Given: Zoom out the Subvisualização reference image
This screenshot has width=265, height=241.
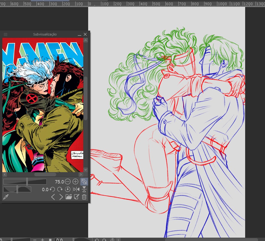Looking at the screenshot, I should click(68, 182).
